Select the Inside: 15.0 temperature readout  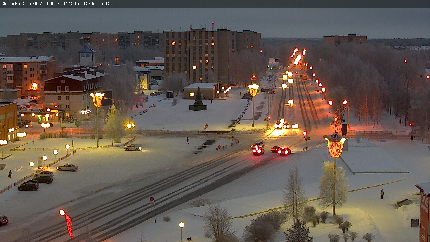pos(103,4)
